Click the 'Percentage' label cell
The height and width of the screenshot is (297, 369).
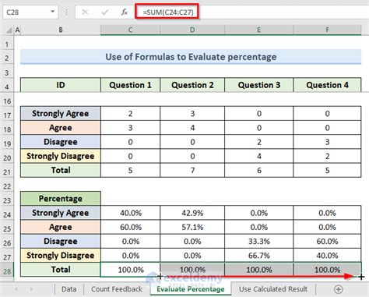coord(61,199)
